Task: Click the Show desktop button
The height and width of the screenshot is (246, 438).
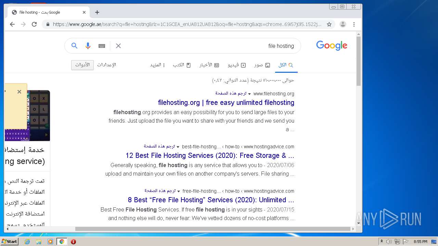Action: pos(434,242)
